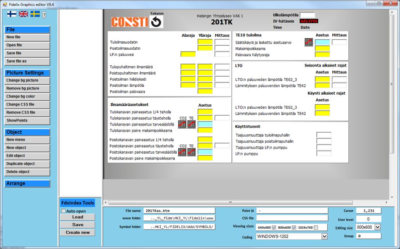Click the red HÄLYTYS alarm indicator

tap(309, 21)
